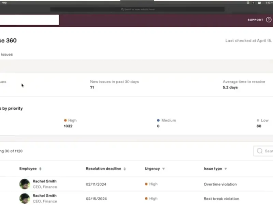Open the Help menu in the menu bar
Screen dimensions: 273x205
[4, 2]
